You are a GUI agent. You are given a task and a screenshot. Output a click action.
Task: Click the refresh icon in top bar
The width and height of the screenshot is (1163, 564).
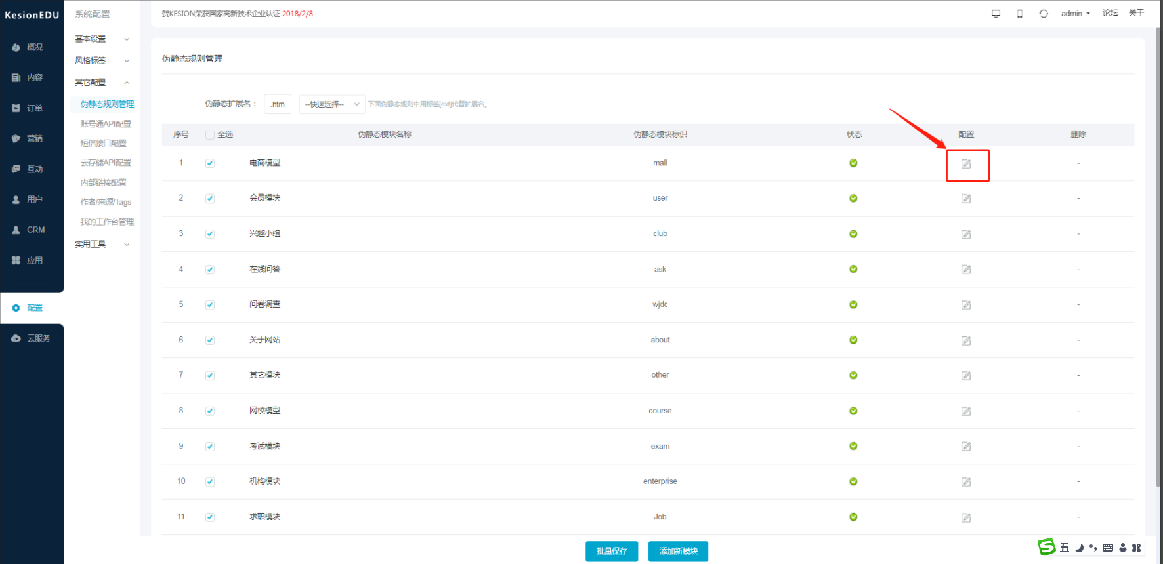pyautogui.click(x=1044, y=14)
